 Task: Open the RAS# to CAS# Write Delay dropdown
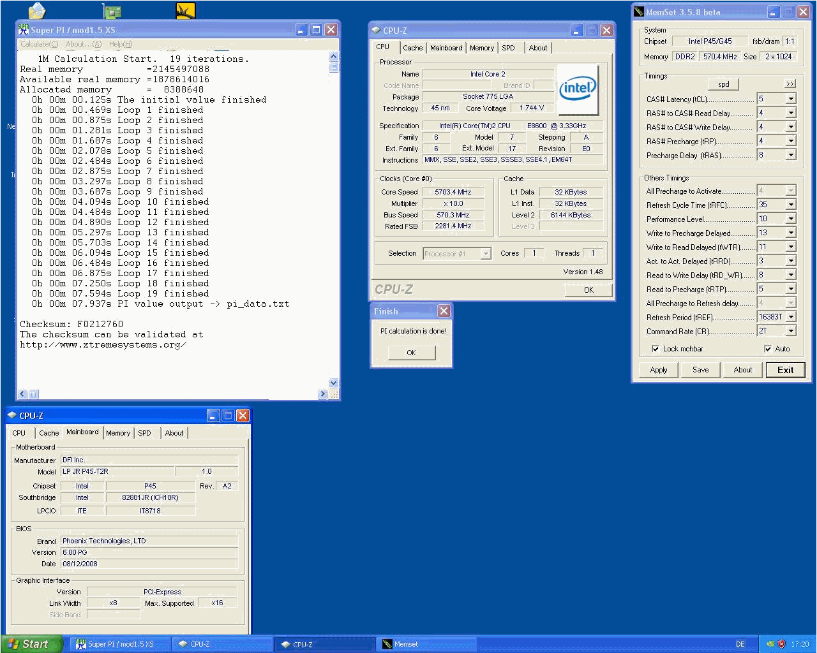coord(791,127)
